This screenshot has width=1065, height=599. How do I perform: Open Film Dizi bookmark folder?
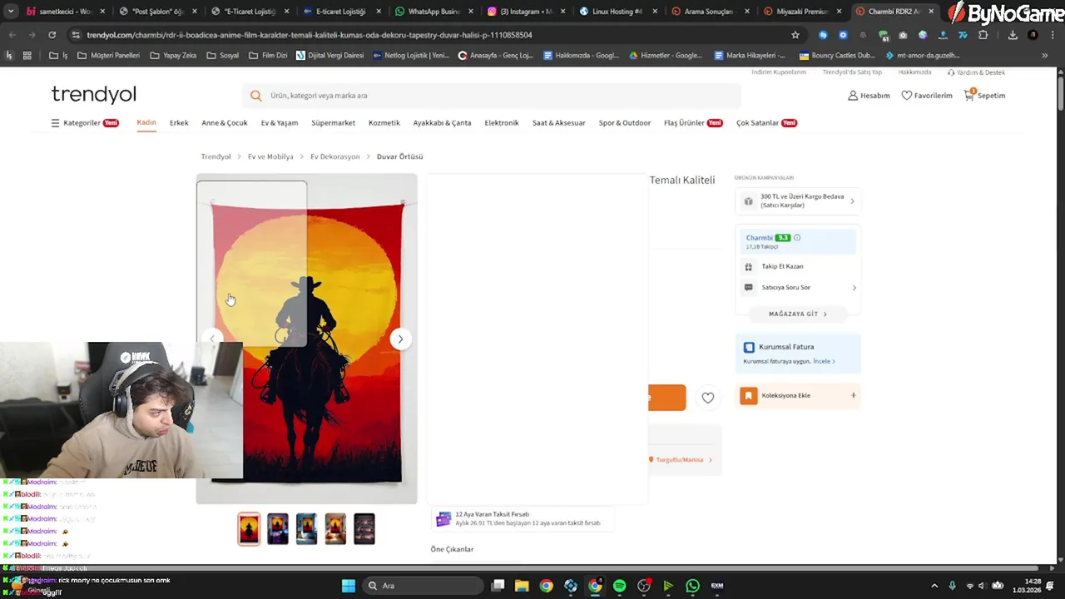267,55
